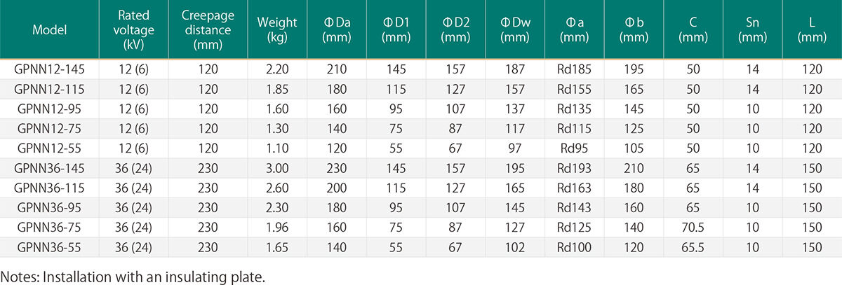Select the GPNN36-55 model row
Viewport: 842px width, 285px height.
49,246
